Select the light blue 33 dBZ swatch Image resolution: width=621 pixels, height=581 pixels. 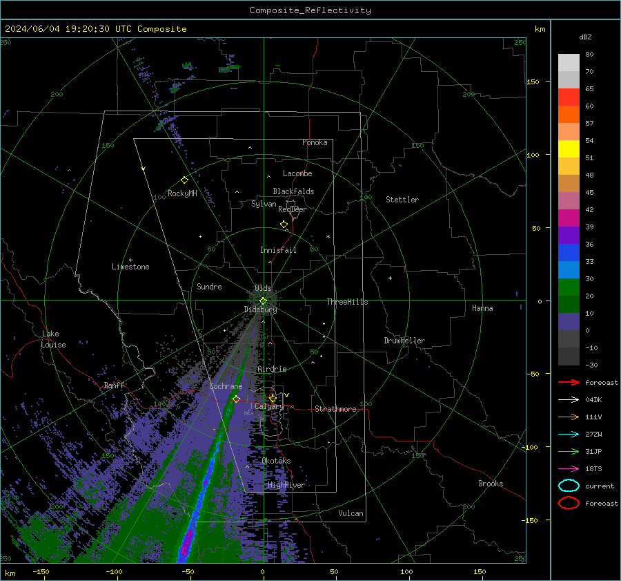(x=569, y=270)
